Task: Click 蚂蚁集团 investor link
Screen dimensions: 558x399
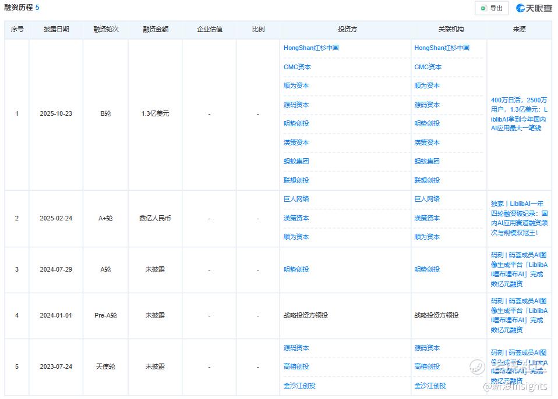Action: (x=296, y=161)
